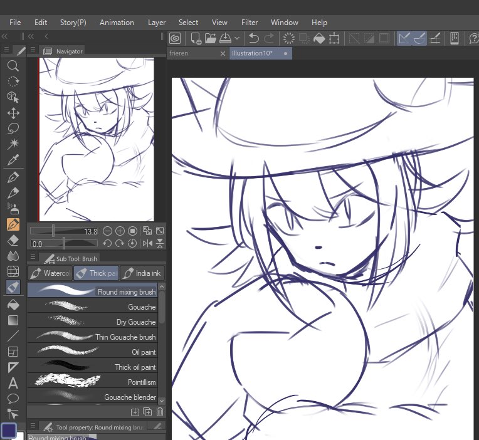Open the Sub Tool panel menu
This screenshot has height=440, width=479.
pos(33,258)
